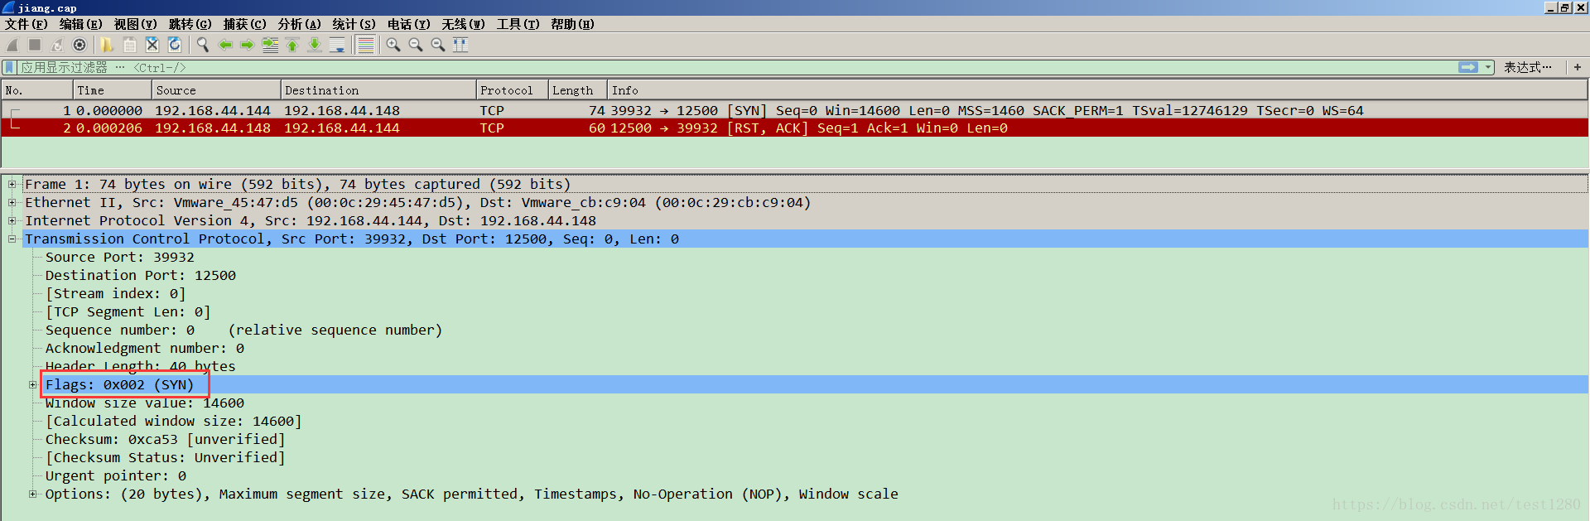Select the Sequence number: 0 line
This screenshot has height=521, width=1590.
tap(244, 330)
